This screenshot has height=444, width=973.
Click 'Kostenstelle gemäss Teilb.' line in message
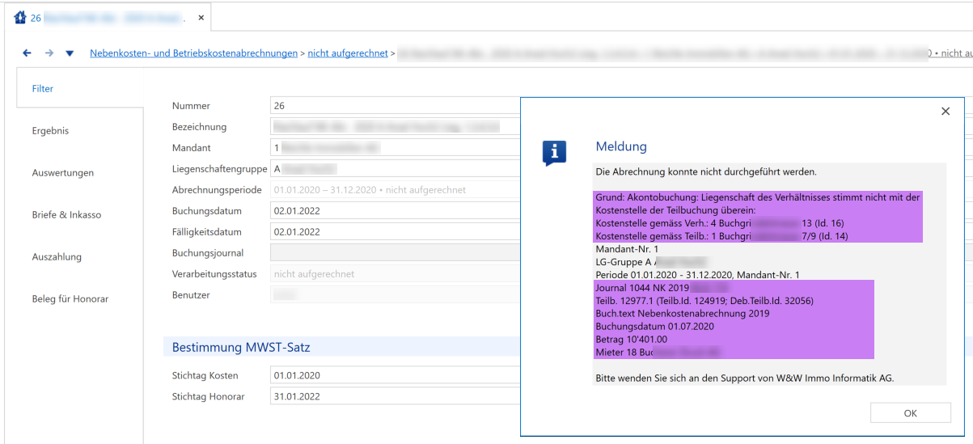(x=721, y=236)
